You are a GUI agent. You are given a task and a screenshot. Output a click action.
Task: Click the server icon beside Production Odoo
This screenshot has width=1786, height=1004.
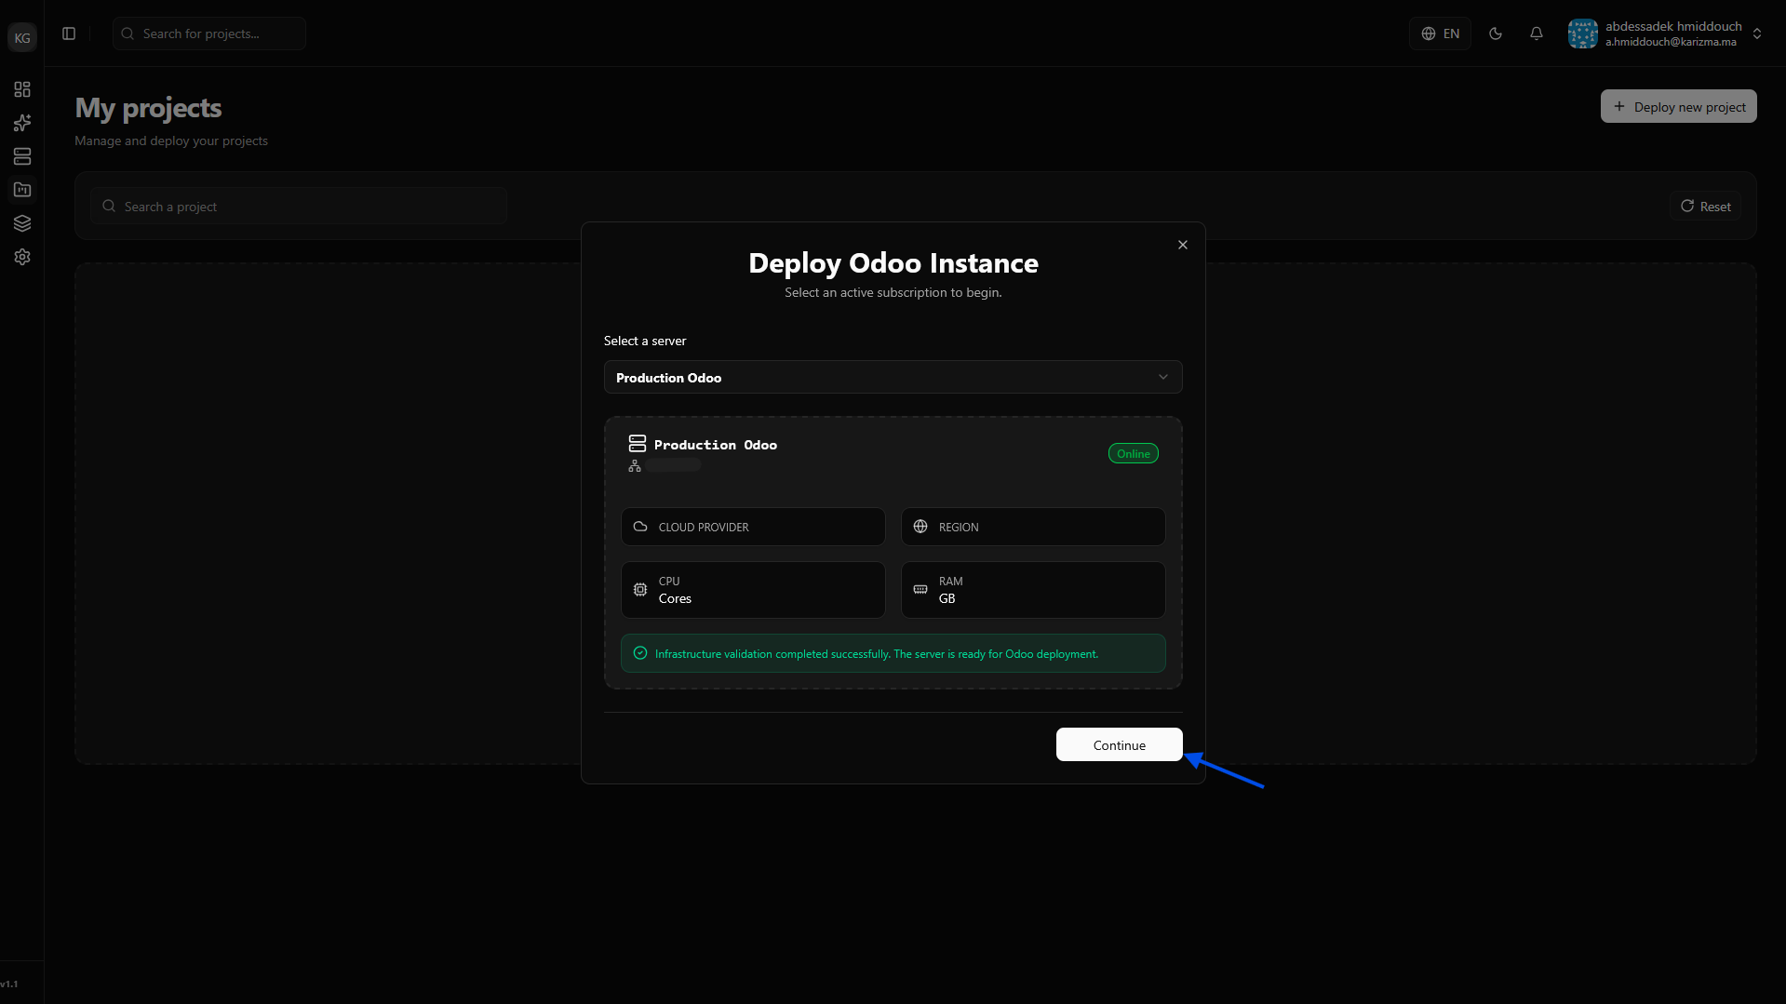pos(638,444)
